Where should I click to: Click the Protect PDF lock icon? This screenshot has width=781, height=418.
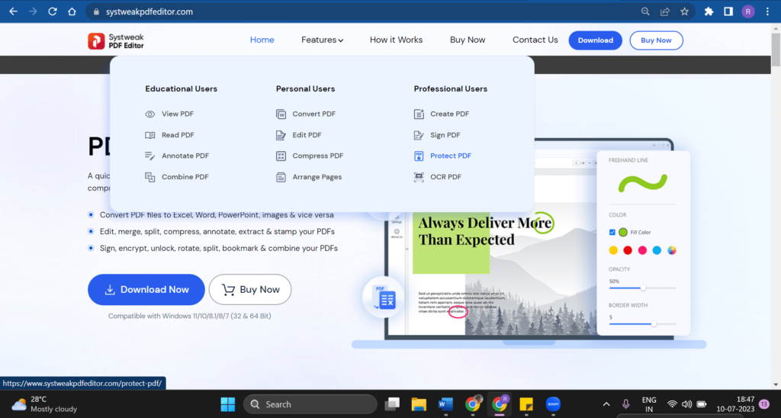click(x=419, y=156)
